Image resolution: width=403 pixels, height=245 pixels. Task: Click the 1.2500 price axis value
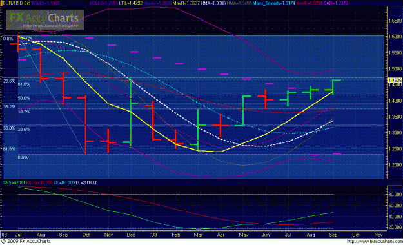[395, 149]
